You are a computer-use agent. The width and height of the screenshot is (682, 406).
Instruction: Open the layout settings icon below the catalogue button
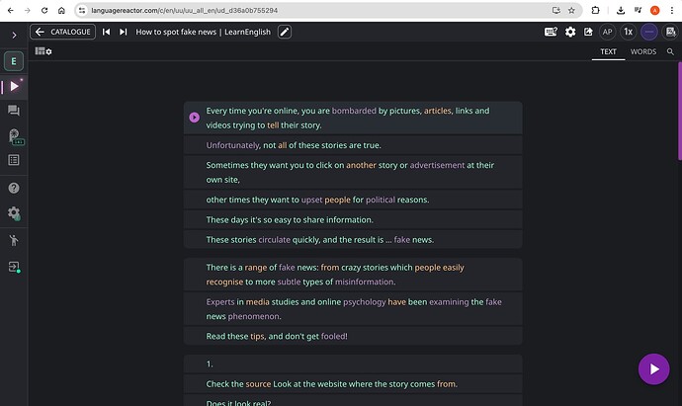coord(43,51)
